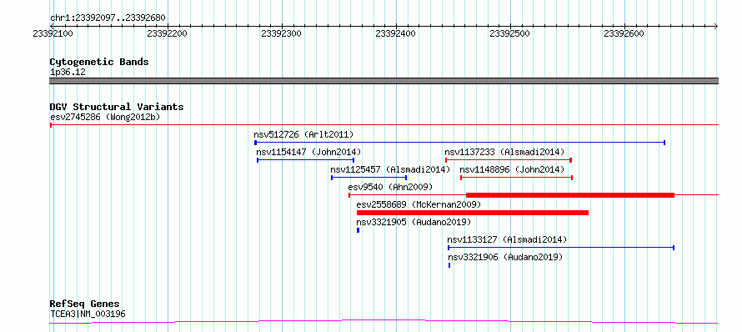Open nsv1125457 (Alsmadi2014) variant label
Image resolution: width=742 pixels, height=332 pixels.
pos(390,169)
